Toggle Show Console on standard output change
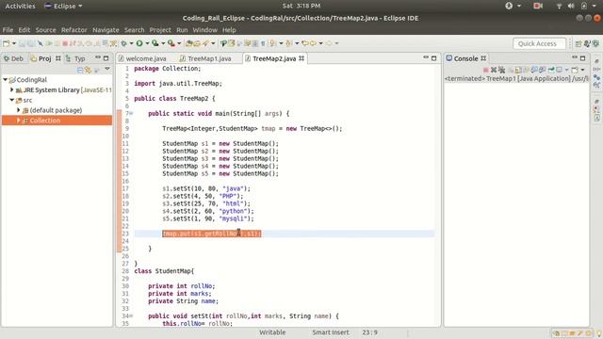This screenshot has height=339, width=603. [534, 70]
